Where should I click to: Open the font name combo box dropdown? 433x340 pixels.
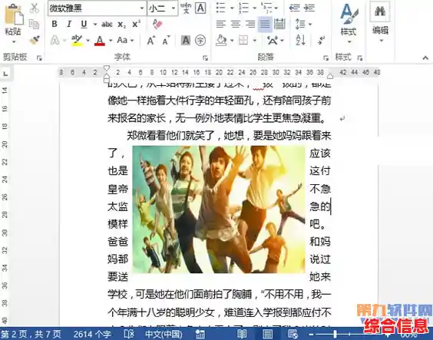tap(142, 8)
